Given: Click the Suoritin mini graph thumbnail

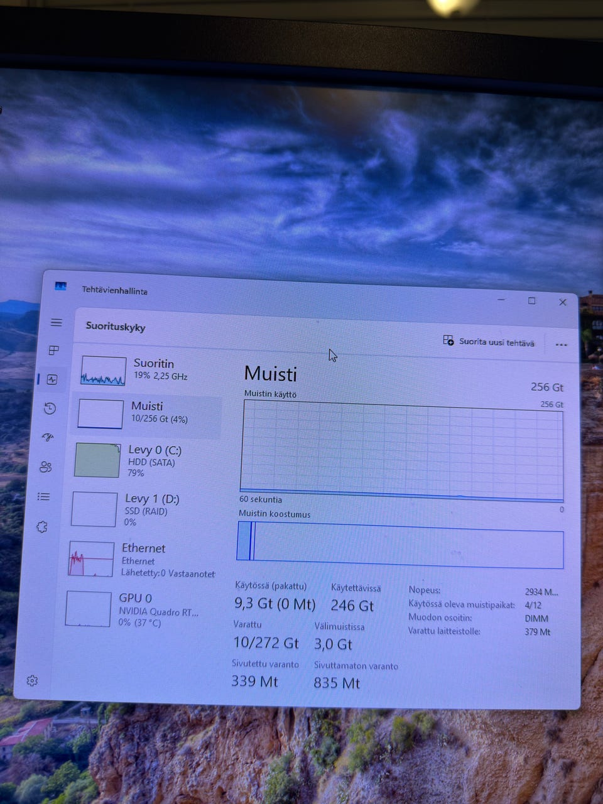Looking at the screenshot, I should coord(103,371).
